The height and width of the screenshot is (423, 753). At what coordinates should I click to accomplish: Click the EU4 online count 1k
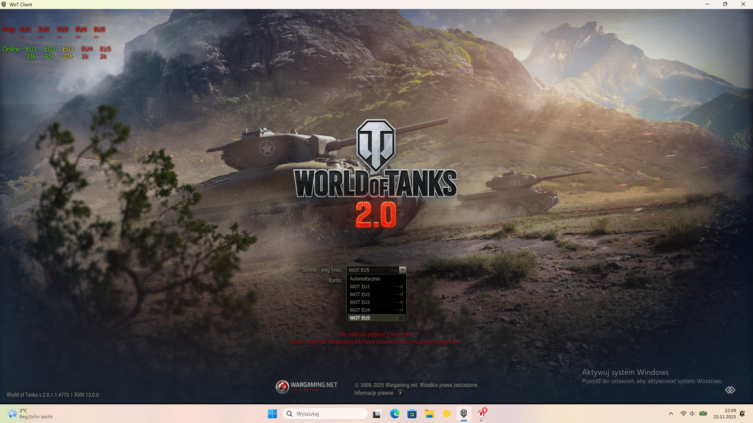[85, 56]
